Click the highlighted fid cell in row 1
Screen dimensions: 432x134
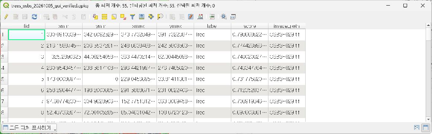click(x=27, y=35)
